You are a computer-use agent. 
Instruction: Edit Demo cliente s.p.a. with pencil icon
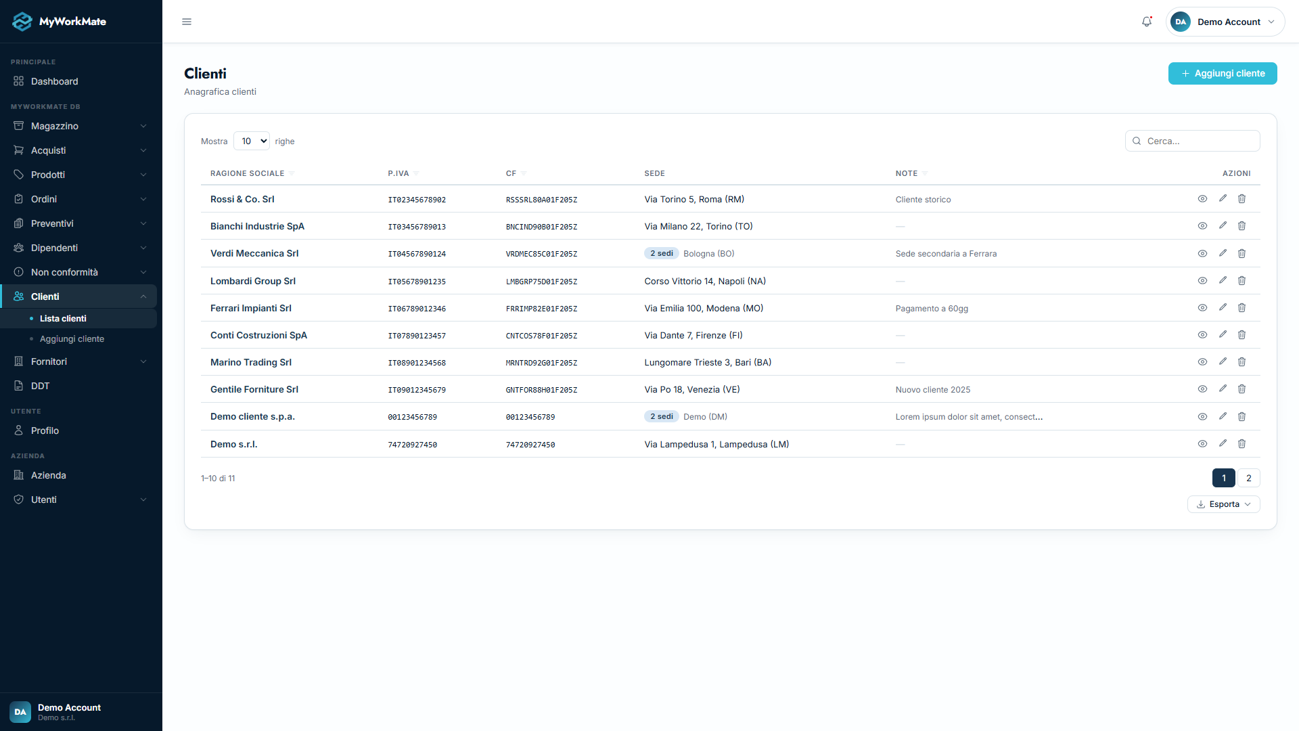1223,417
